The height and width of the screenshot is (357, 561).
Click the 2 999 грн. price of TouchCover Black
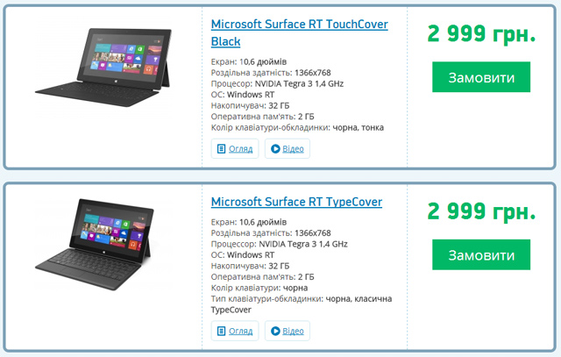pyautogui.click(x=481, y=34)
